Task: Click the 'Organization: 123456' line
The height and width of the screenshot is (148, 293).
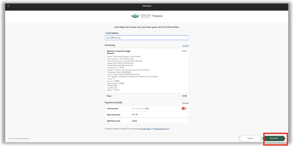Action: pos(116,83)
